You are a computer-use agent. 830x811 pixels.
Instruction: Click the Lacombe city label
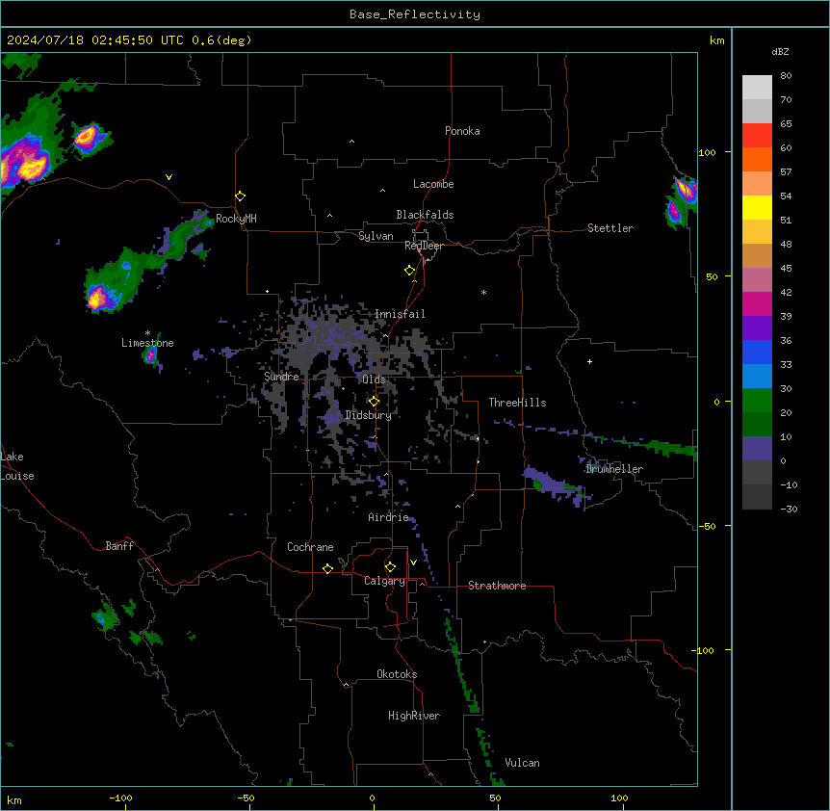click(433, 184)
